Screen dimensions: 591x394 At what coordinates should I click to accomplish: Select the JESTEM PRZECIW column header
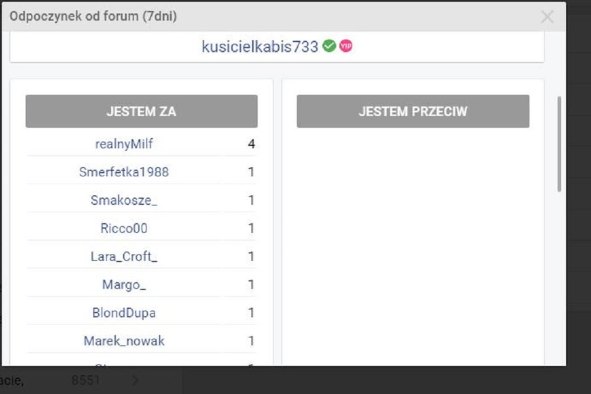(412, 111)
